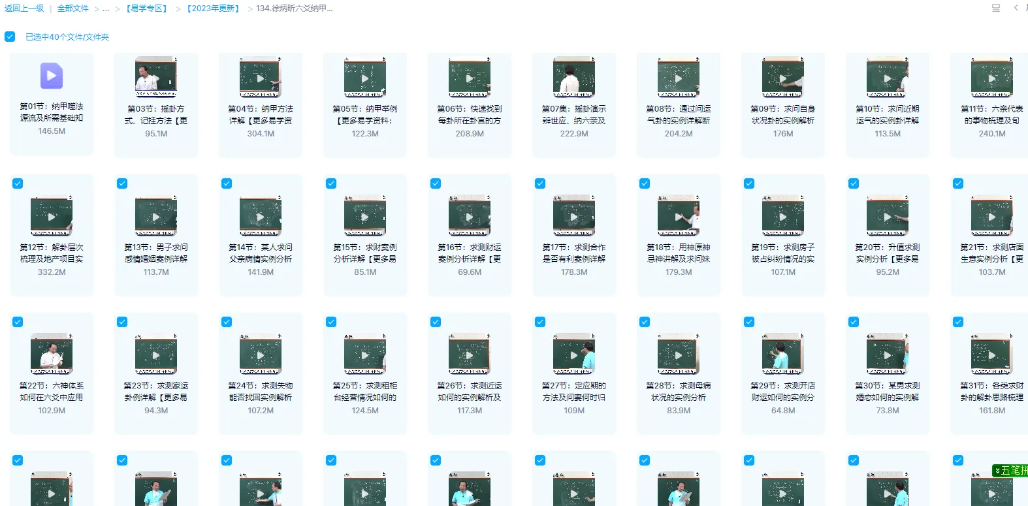The image size is (1028, 506).
Task: Click the 146.5M file size text
Action: [x=52, y=131]
